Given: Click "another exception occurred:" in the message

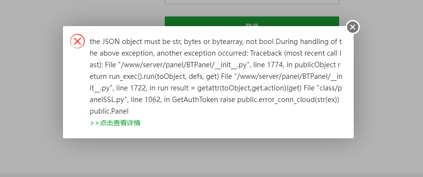Looking at the screenshot, I should pyautogui.click(x=203, y=53).
